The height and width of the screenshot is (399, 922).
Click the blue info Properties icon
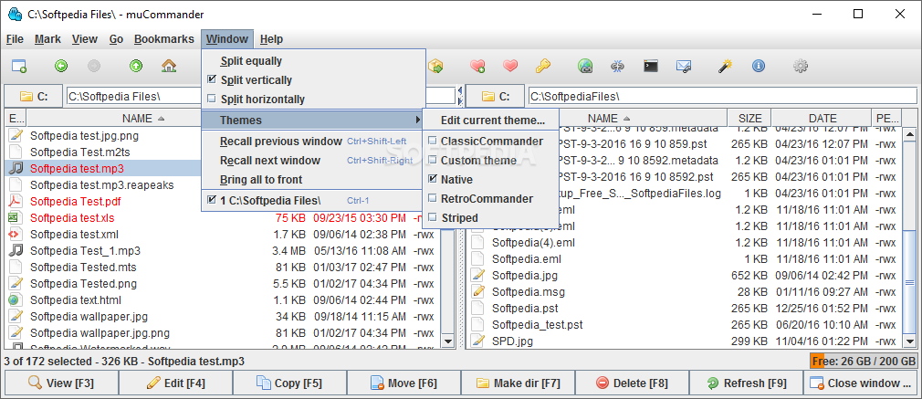759,66
